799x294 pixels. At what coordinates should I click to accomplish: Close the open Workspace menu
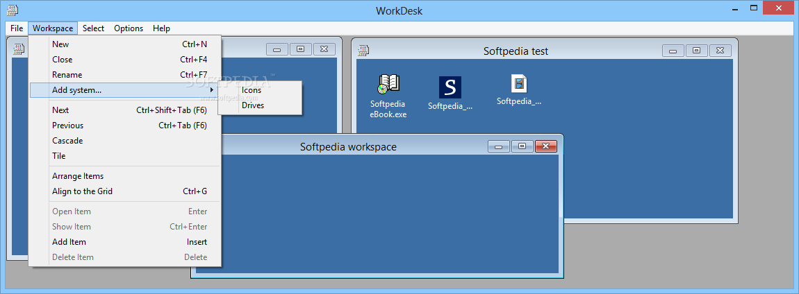click(x=53, y=28)
